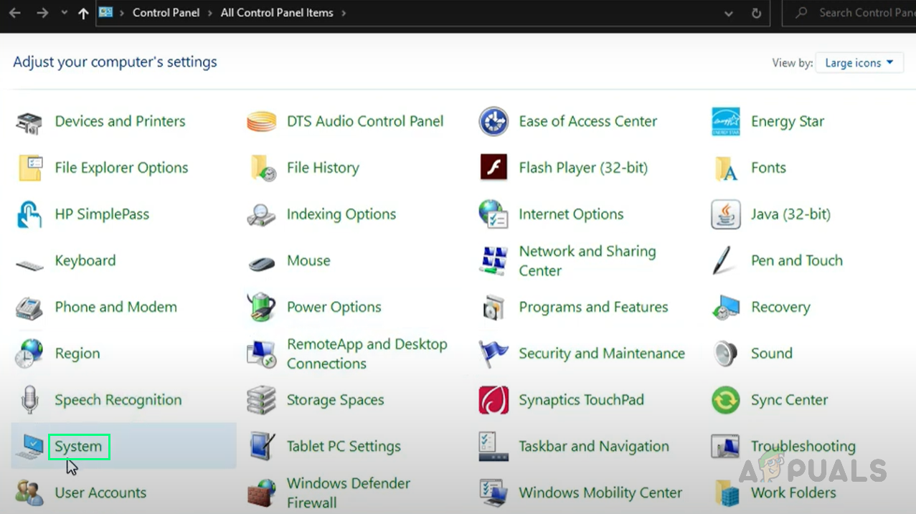The image size is (916, 514).
Task: Go forward with the right arrow
Action: (x=42, y=13)
